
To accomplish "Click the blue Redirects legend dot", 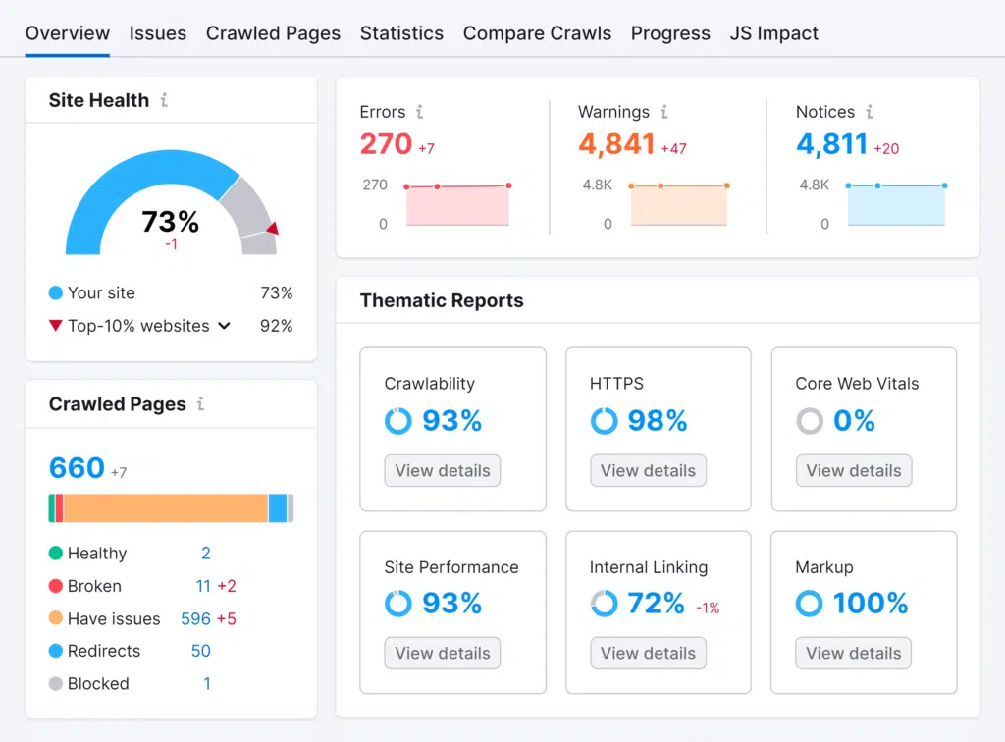I will point(56,651).
